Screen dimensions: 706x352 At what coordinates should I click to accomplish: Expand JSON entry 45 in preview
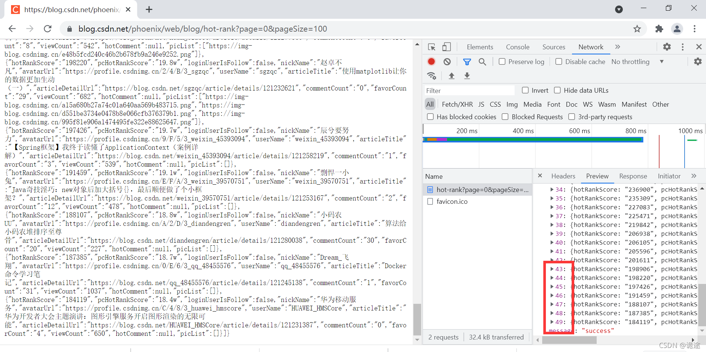click(552, 287)
